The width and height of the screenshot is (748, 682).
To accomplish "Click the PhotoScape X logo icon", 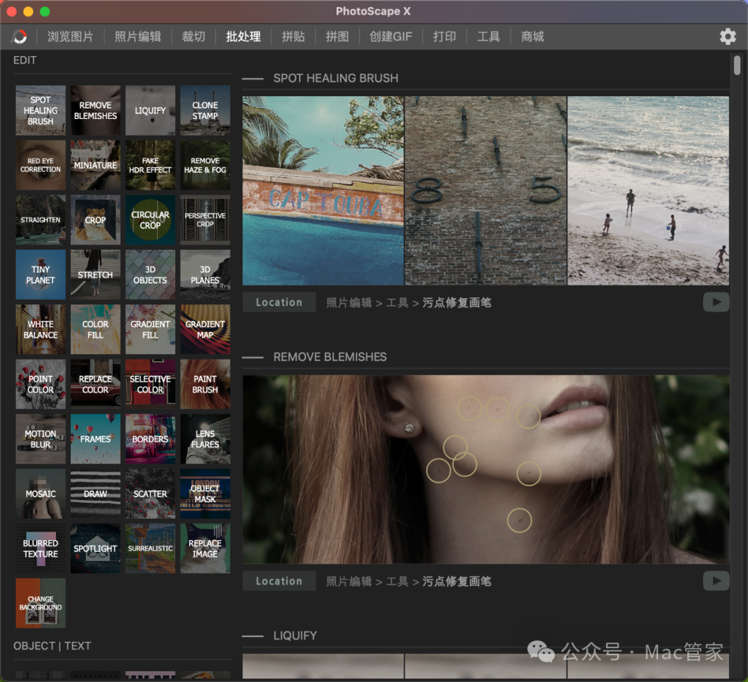I will (x=21, y=37).
